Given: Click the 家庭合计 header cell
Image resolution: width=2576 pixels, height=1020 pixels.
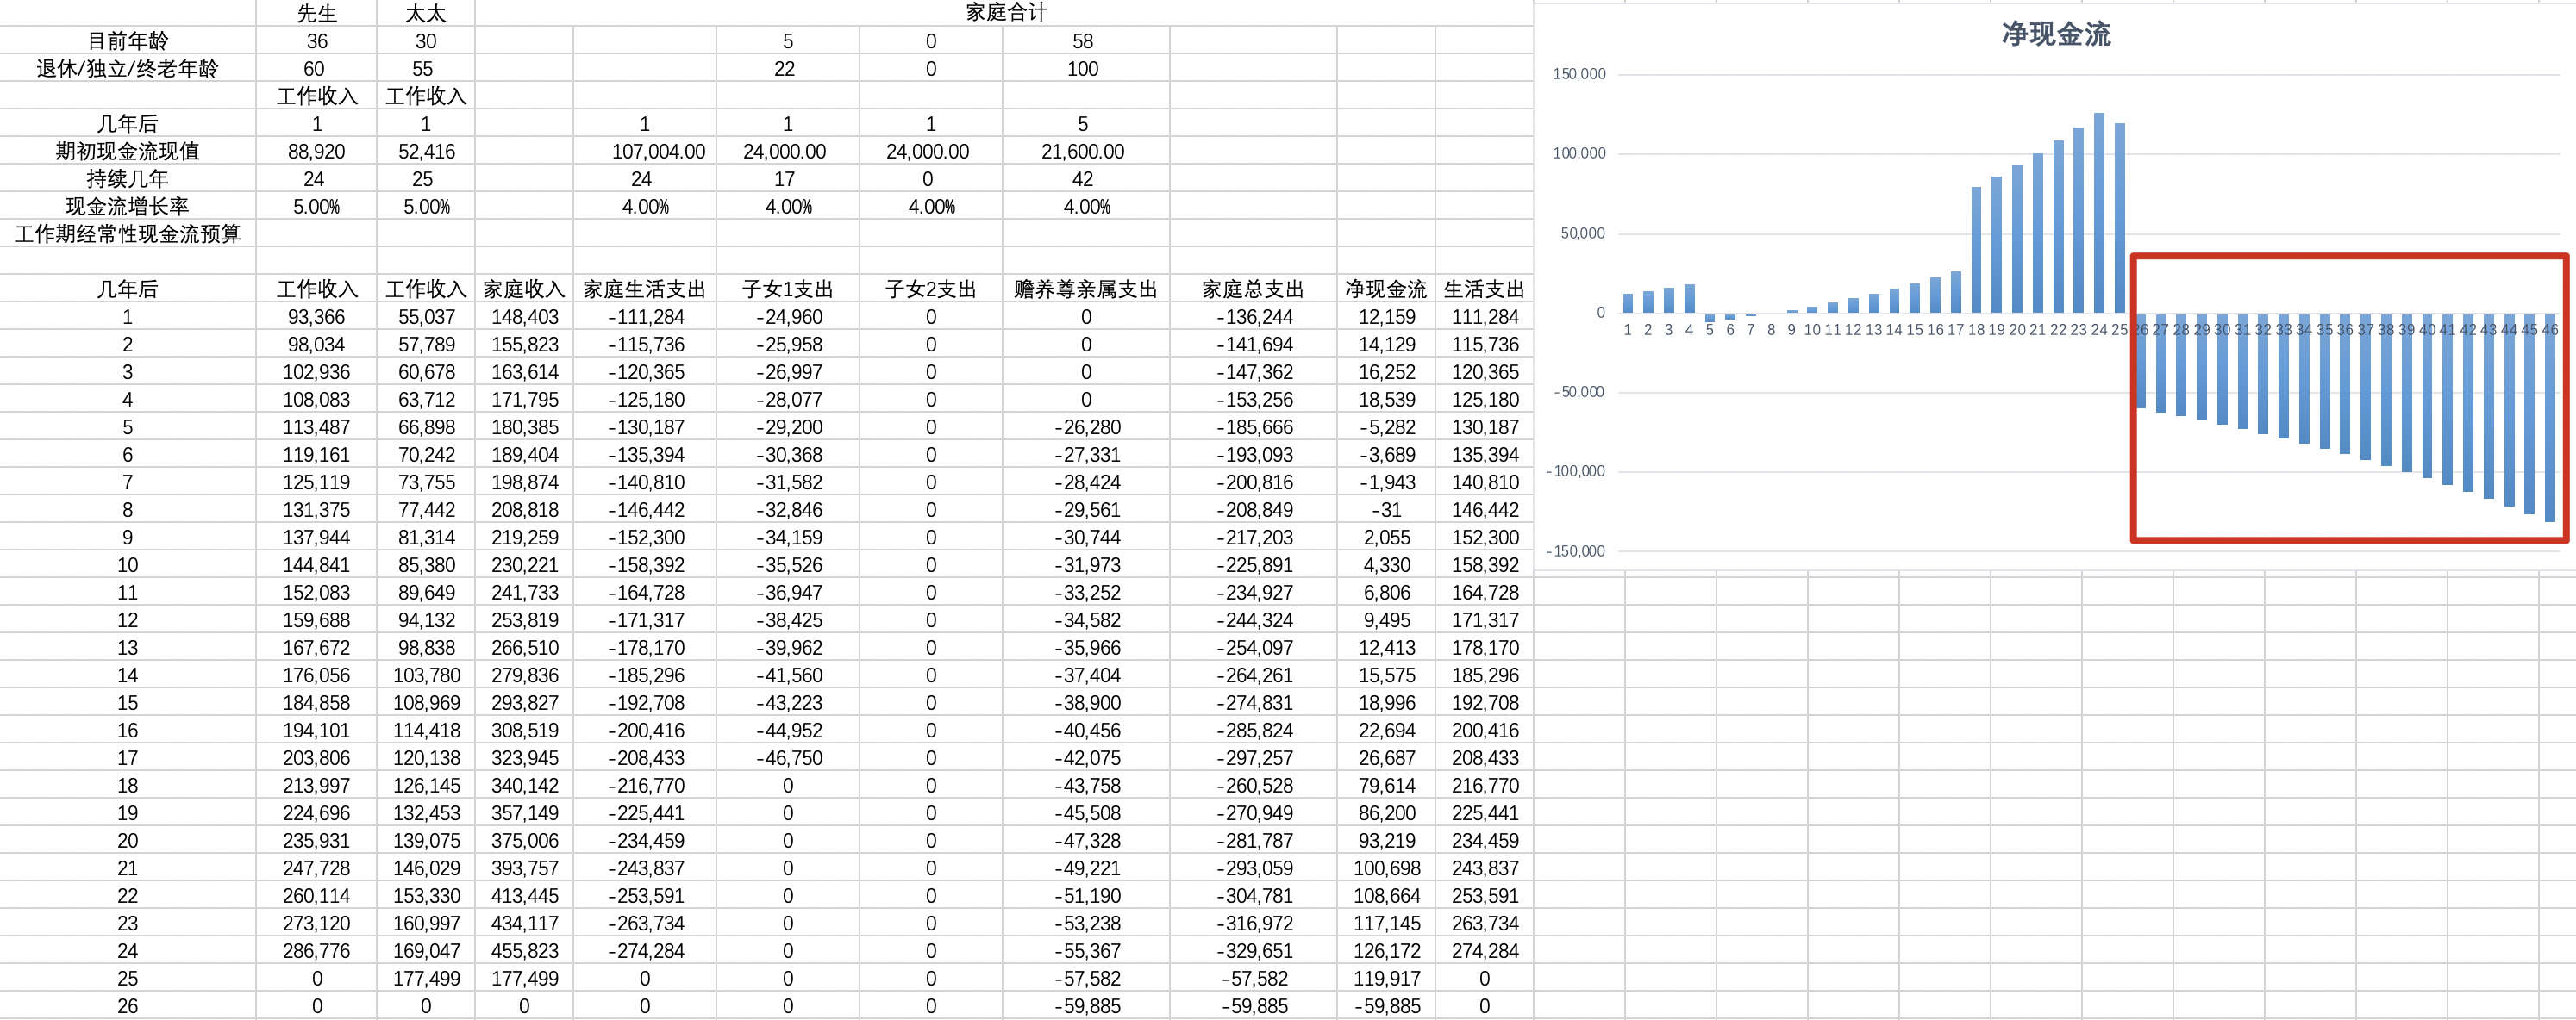Looking at the screenshot, I should (x=1005, y=12).
